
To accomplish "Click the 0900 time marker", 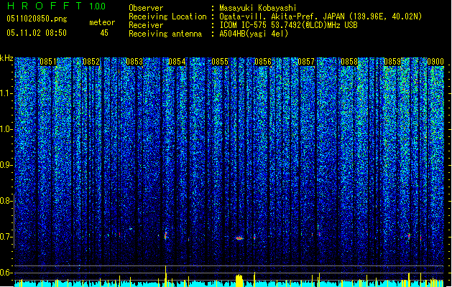I will coord(435,62).
